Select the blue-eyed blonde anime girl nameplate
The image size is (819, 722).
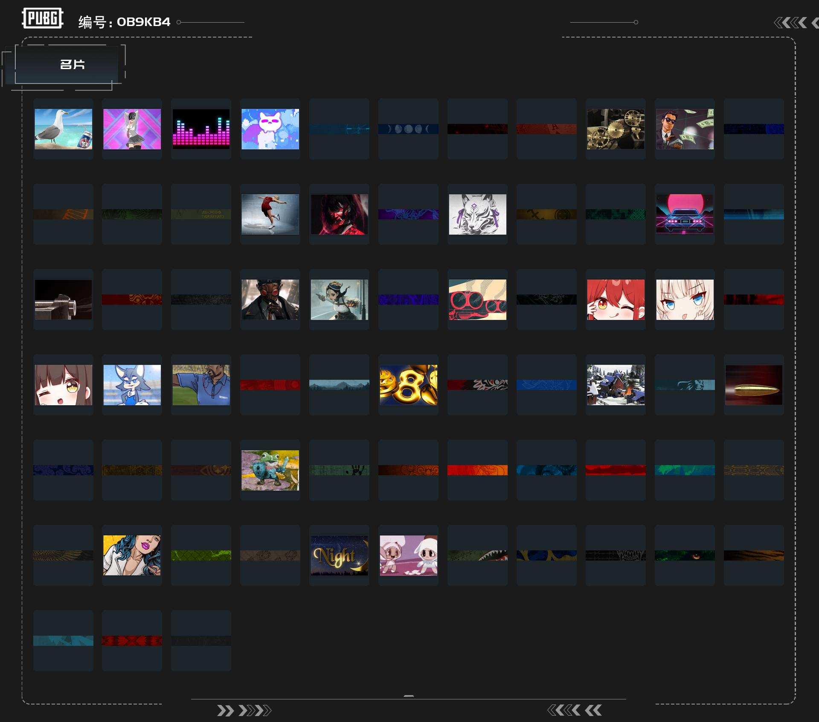pos(684,299)
